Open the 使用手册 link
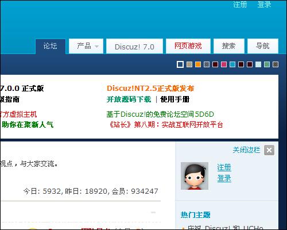This screenshot has height=230, width=287. click(175, 99)
